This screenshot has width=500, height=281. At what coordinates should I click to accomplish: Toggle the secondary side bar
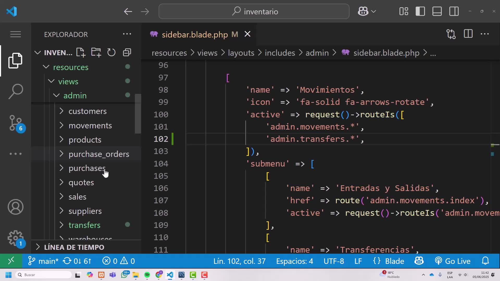(454, 11)
